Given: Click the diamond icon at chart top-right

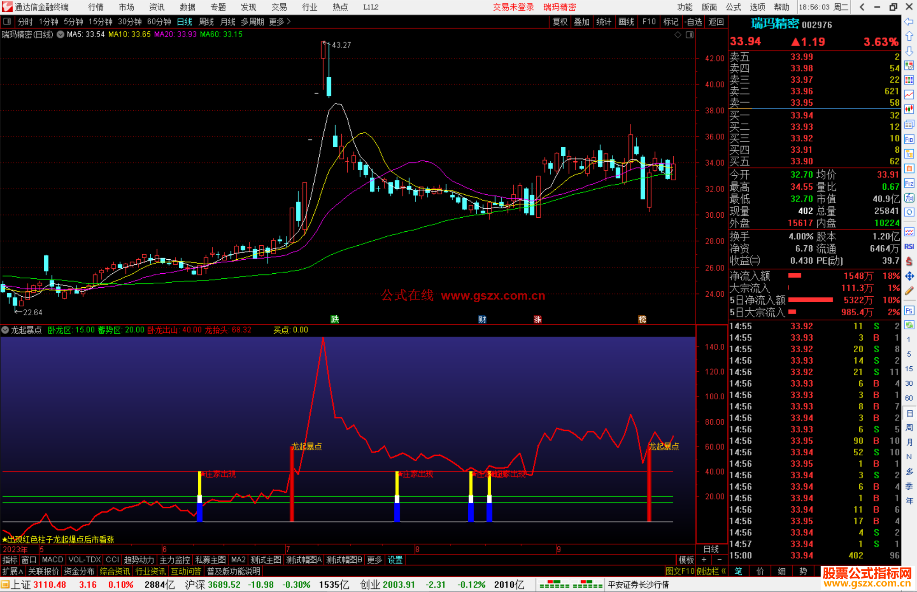Looking at the screenshot, I should [x=678, y=35].
